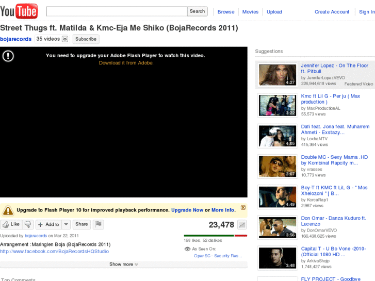Click the thumbs-down dislike icon
Image resolution: width=375 pixels, height=281 pixels.
[28, 224]
